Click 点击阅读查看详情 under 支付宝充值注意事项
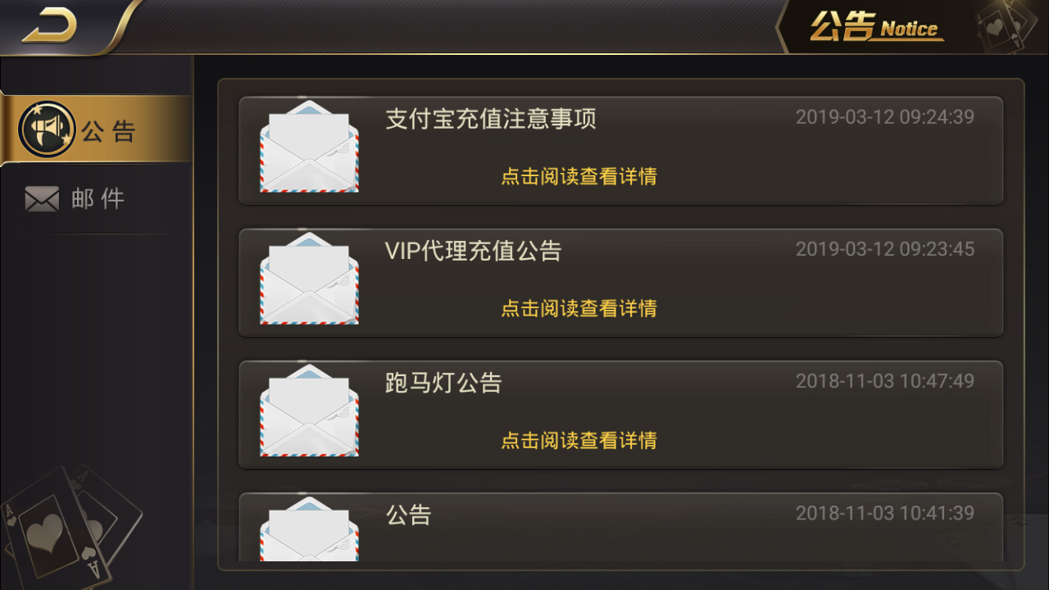 pos(579,176)
